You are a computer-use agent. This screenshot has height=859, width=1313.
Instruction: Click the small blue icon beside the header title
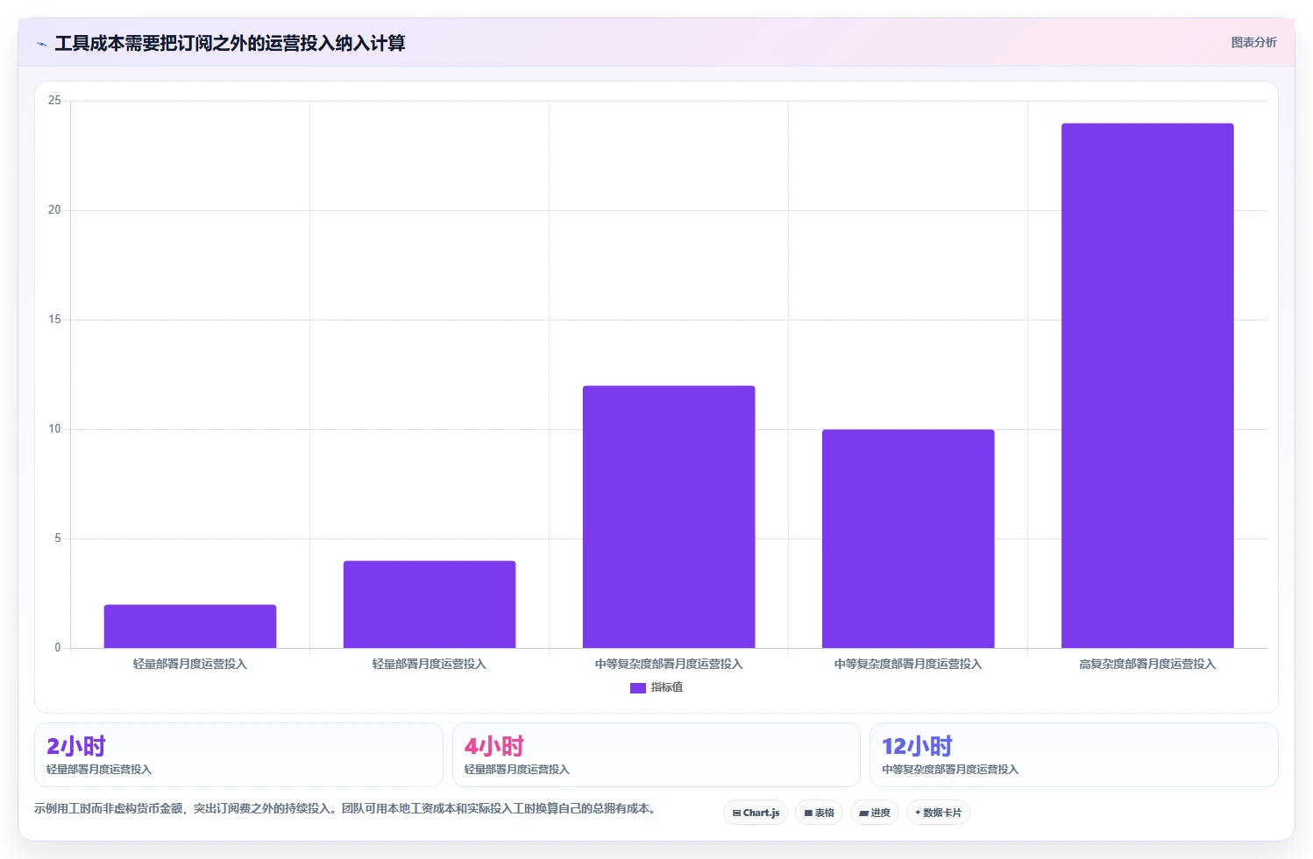coord(42,44)
